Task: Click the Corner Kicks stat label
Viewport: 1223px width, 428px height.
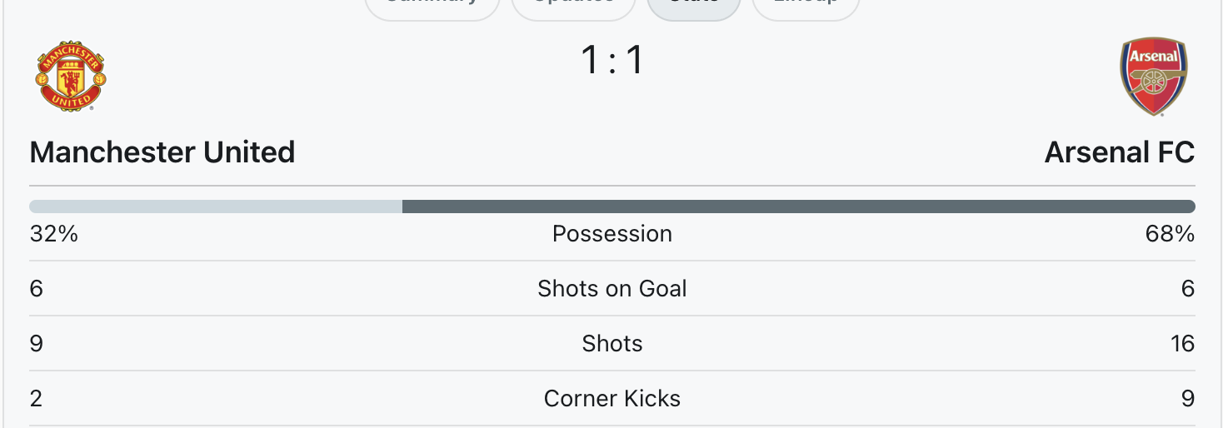Action: pyautogui.click(x=612, y=399)
